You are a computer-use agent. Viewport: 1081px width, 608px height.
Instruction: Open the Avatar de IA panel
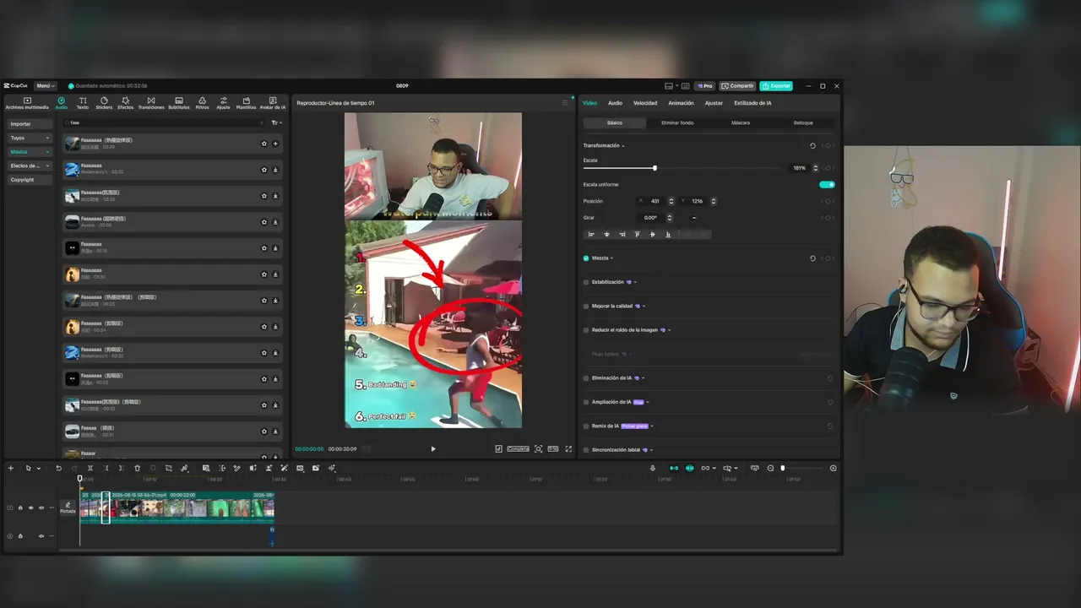pos(272,103)
